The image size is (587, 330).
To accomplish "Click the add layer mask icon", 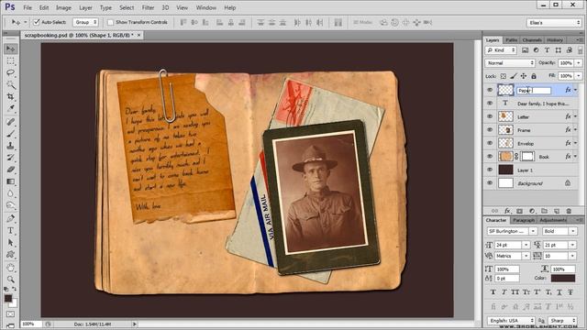I will [x=520, y=211].
